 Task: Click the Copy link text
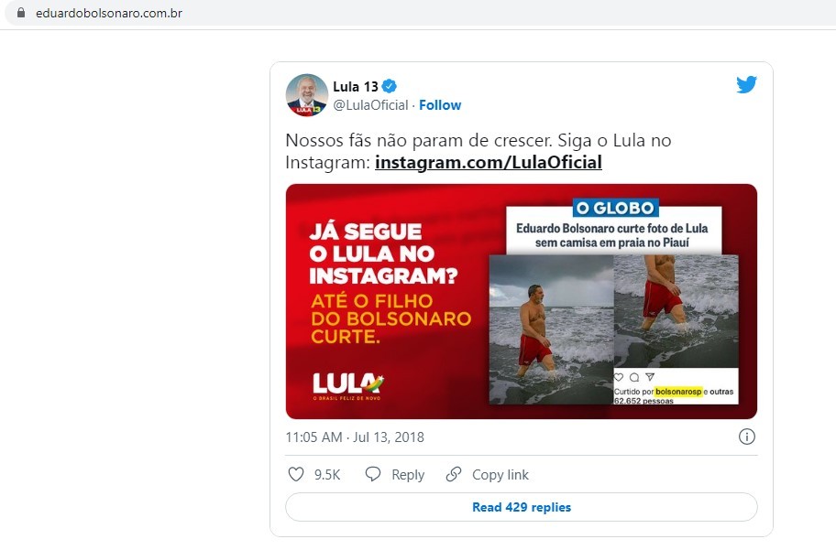[500, 474]
